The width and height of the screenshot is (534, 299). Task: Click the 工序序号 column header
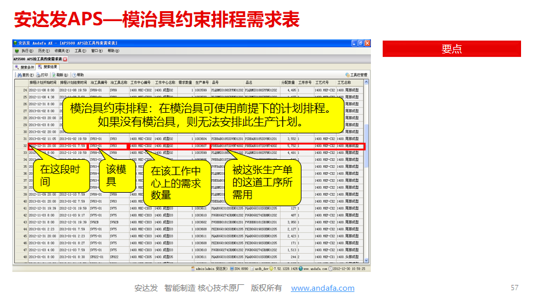(x=305, y=83)
